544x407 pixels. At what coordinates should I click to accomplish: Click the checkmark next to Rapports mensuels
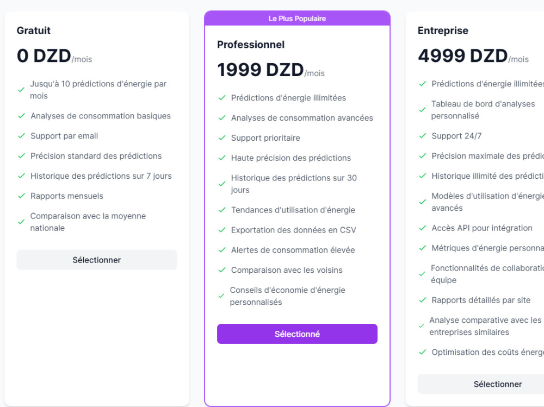point(22,196)
